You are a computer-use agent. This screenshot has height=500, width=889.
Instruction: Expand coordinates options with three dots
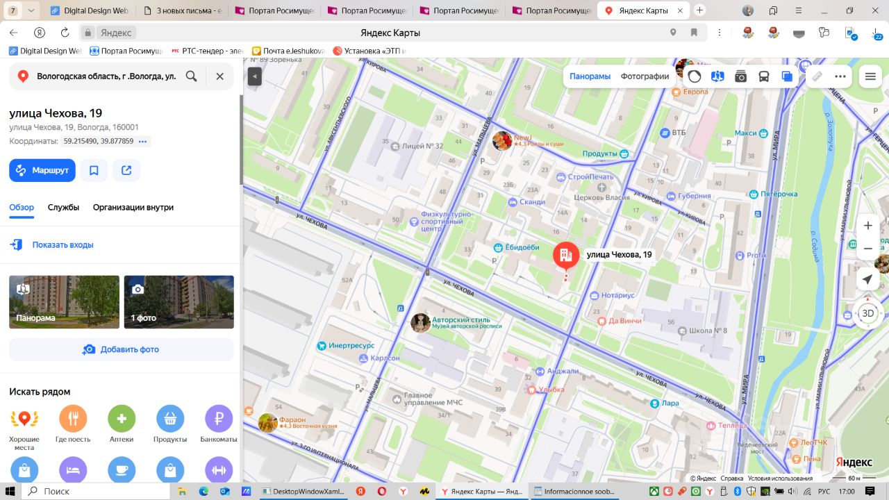(x=142, y=141)
